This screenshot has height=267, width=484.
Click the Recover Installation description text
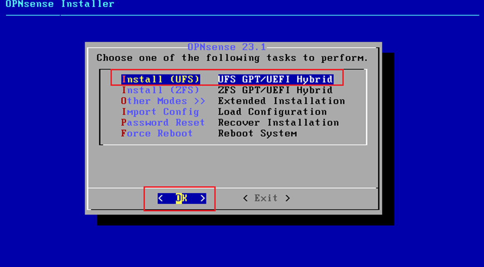tap(278, 122)
